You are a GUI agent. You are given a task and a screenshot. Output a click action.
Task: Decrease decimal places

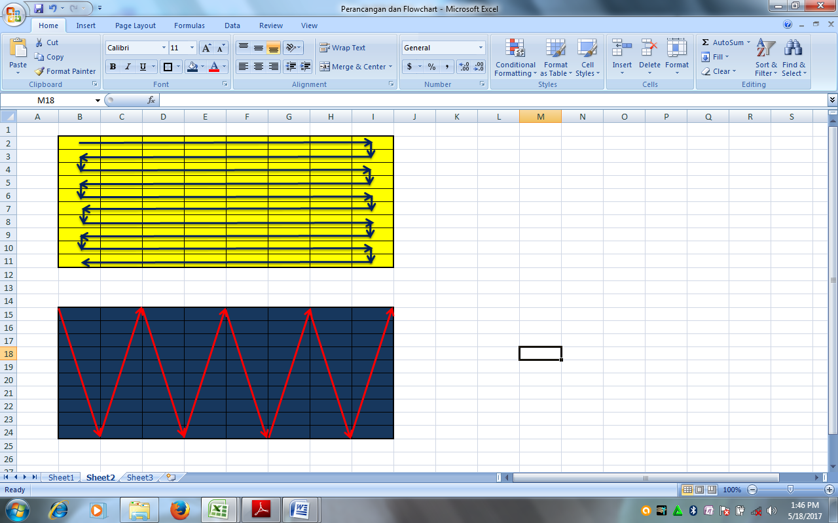(x=479, y=67)
